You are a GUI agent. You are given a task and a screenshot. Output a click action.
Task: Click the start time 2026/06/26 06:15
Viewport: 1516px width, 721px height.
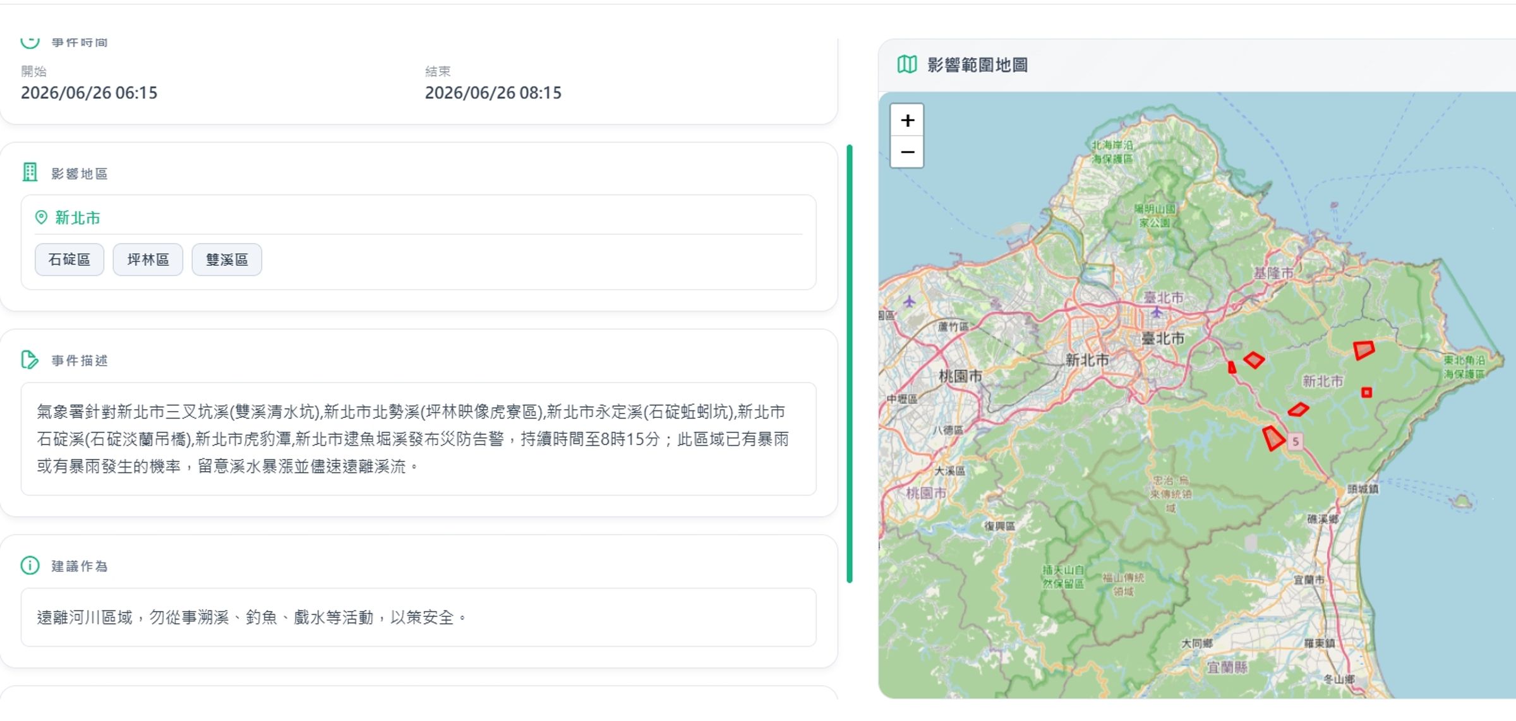pos(89,93)
